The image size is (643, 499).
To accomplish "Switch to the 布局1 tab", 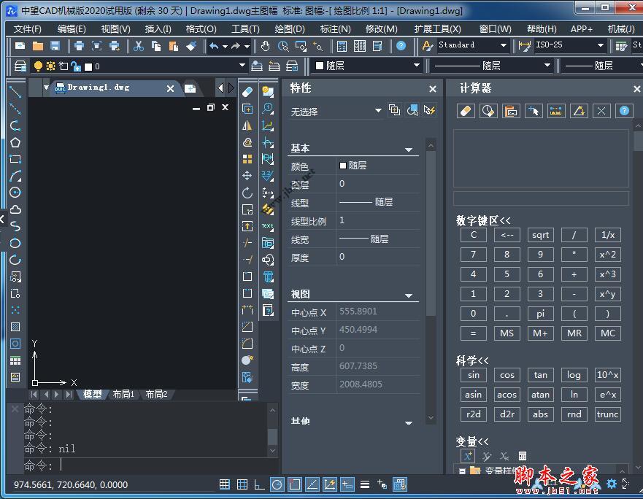I will click(123, 395).
